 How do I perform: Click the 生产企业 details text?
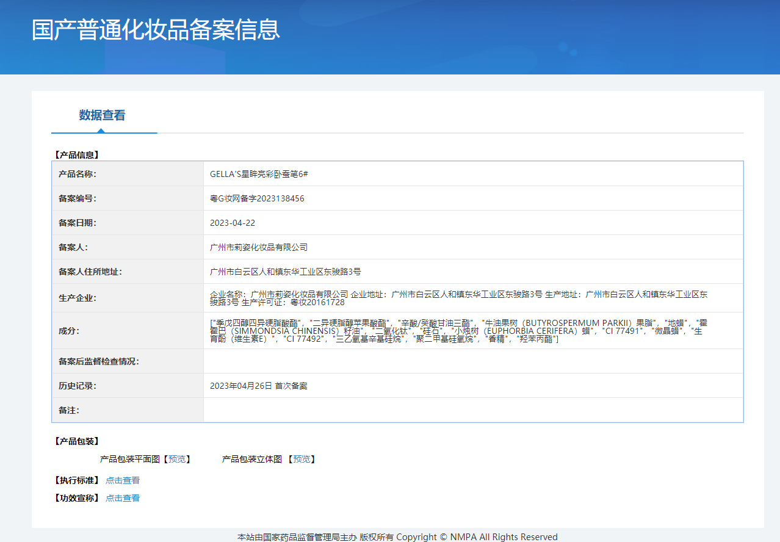click(x=458, y=298)
